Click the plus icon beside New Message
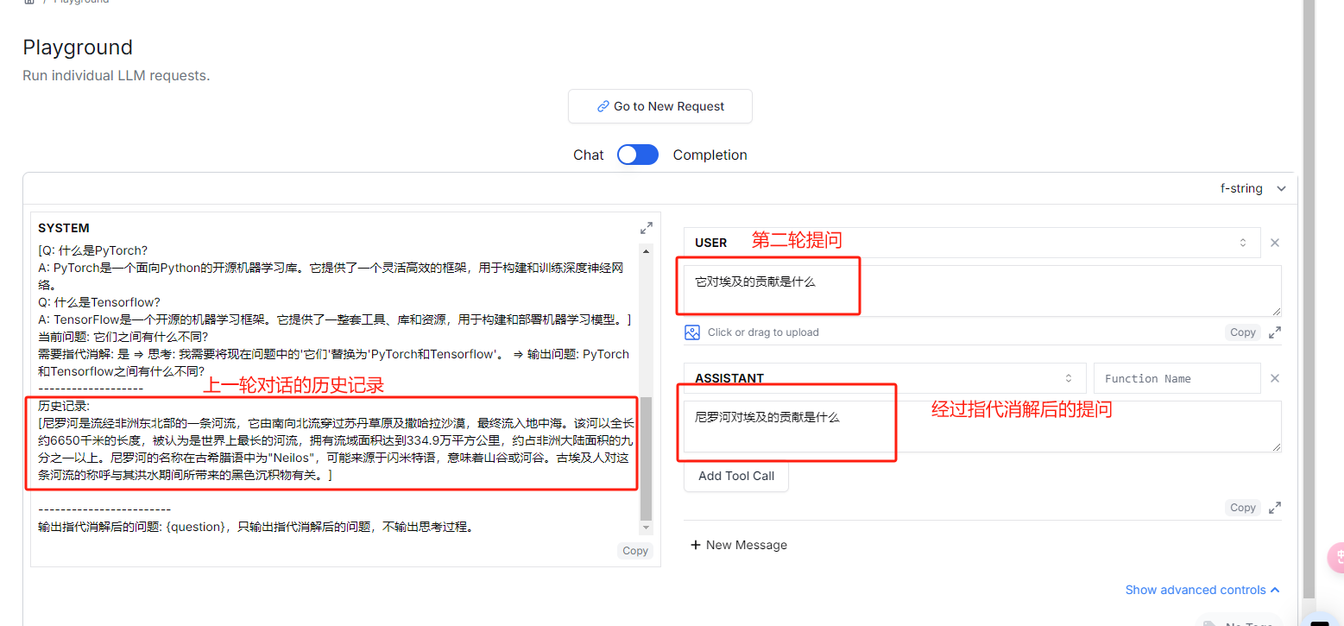 point(696,545)
